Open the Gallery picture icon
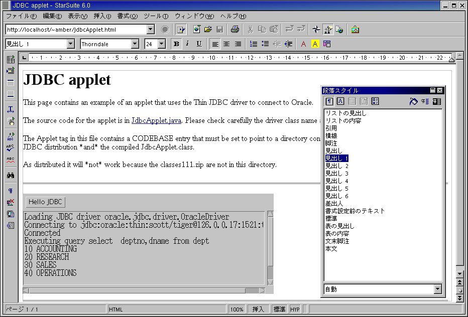The image size is (468, 317). tap(355, 29)
